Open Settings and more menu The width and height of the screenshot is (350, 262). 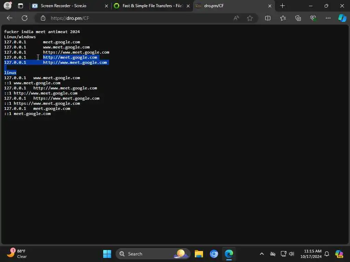(x=328, y=18)
